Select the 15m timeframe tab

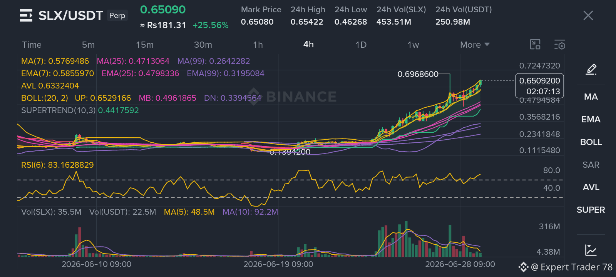click(x=145, y=45)
